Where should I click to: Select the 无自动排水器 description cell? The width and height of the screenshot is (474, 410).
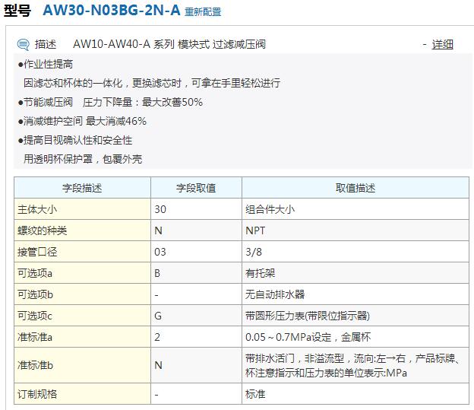355,294
